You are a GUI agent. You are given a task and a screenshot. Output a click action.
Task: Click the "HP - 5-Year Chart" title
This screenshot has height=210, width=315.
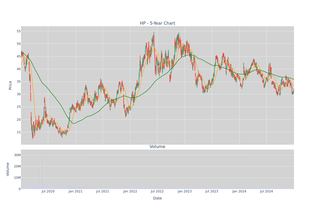tap(157, 23)
